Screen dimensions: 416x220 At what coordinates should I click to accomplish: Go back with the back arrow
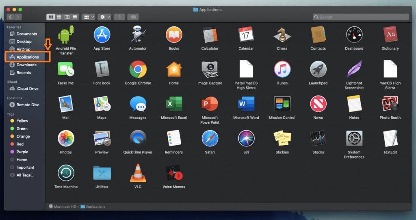[x=10, y=17]
